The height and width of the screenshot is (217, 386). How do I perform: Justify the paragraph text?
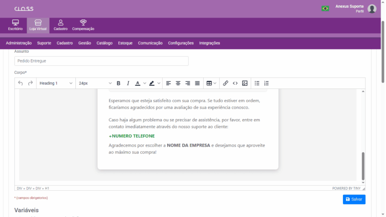[x=197, y=83]
